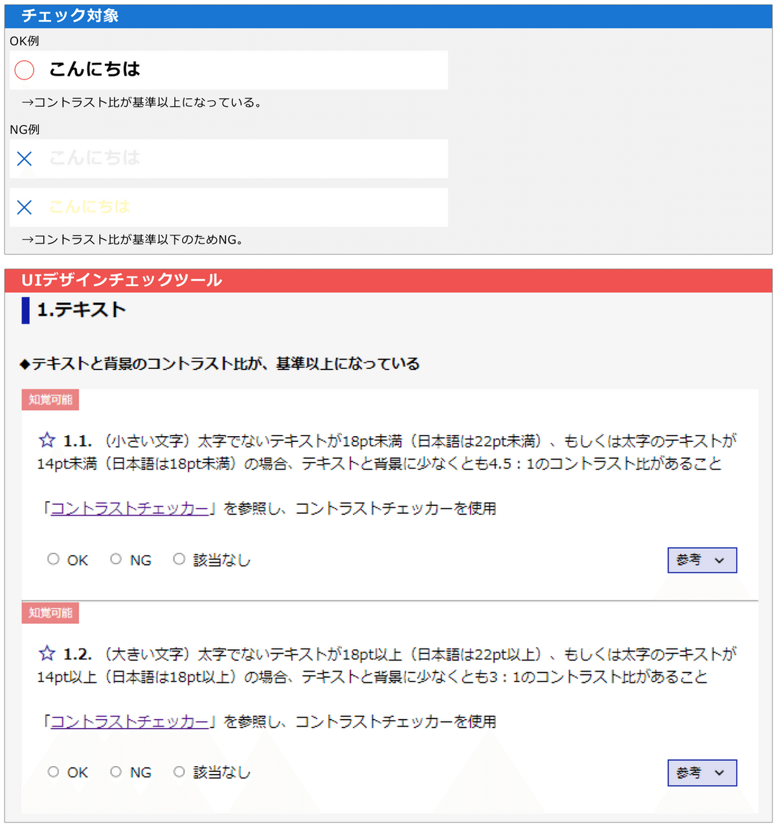Click the UIデザインチェックツール title bar

point(120,280)
